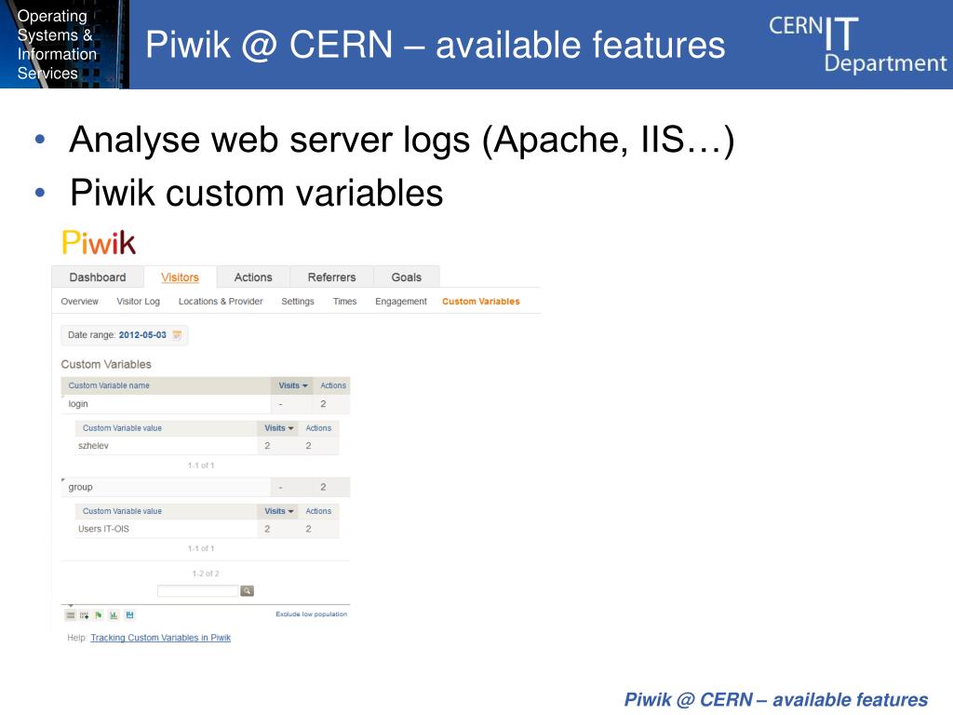This screenshot has width=953, height=715.
Task: Click the CERN IT Department logo
Action: [857, 45]
